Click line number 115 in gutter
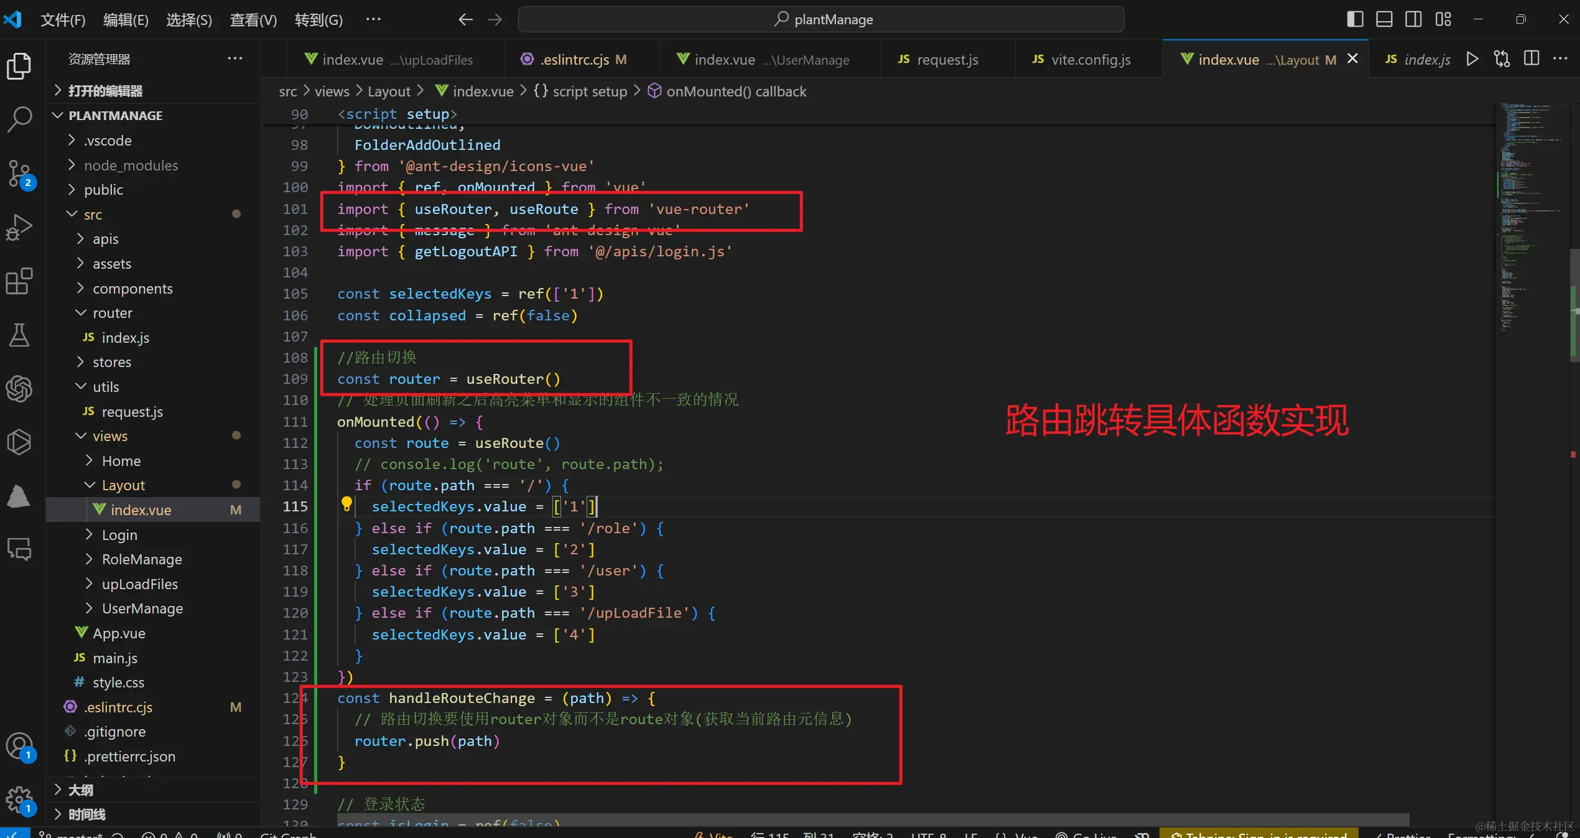 click(x=295, y=507)
